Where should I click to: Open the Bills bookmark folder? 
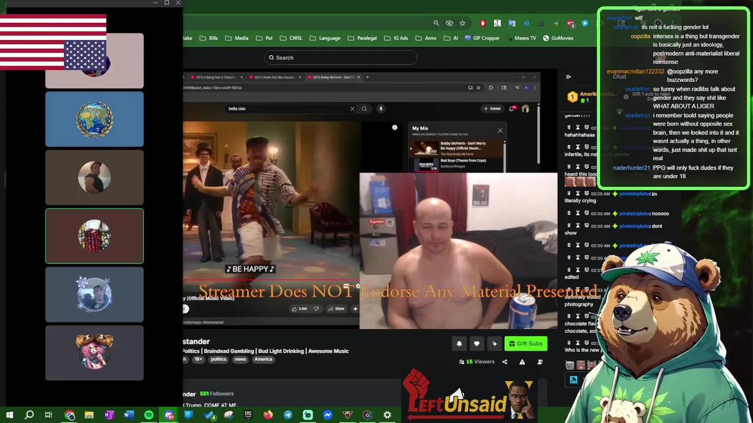tap(209, 38)
